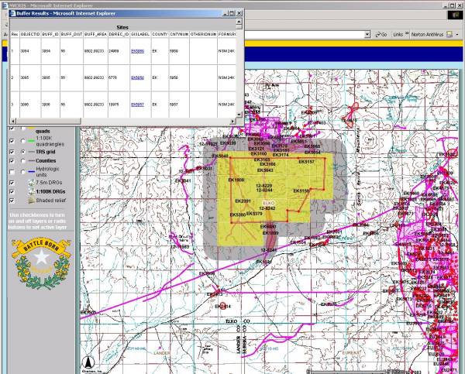Uncheck the TRS grid layer checkbox
Viewport: 465px width, 374px height.
12,153
